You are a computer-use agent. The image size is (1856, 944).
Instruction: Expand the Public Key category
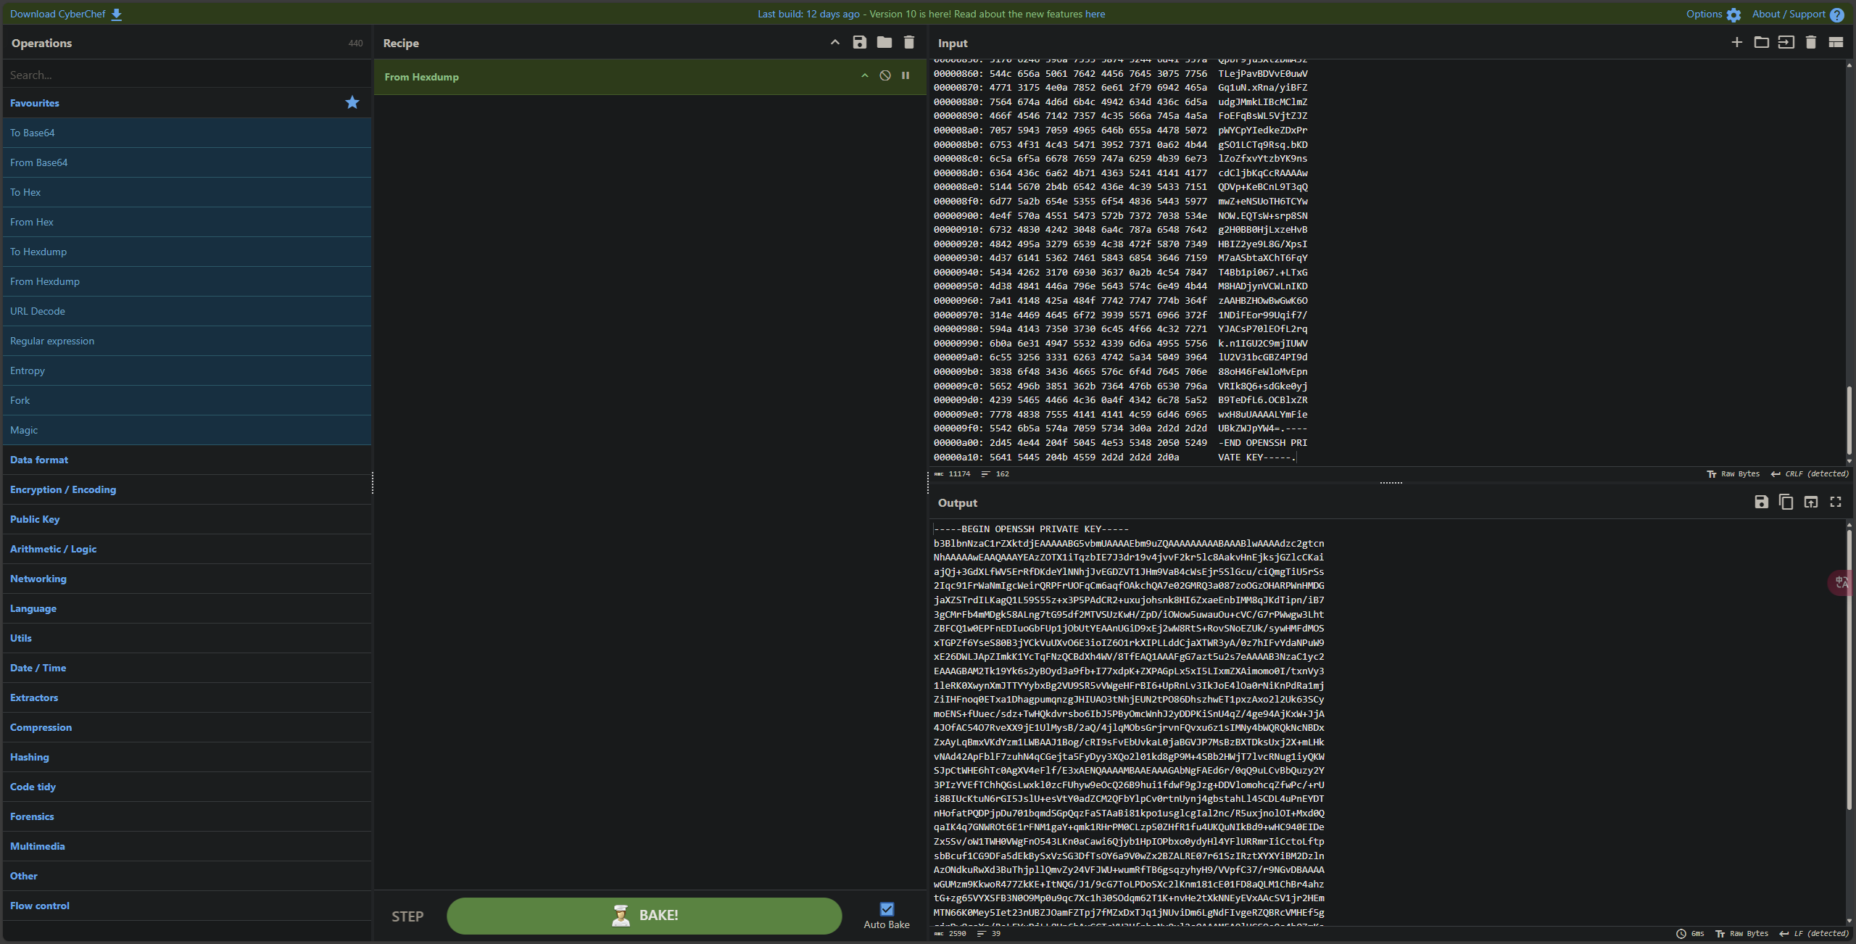coord(35,519)
